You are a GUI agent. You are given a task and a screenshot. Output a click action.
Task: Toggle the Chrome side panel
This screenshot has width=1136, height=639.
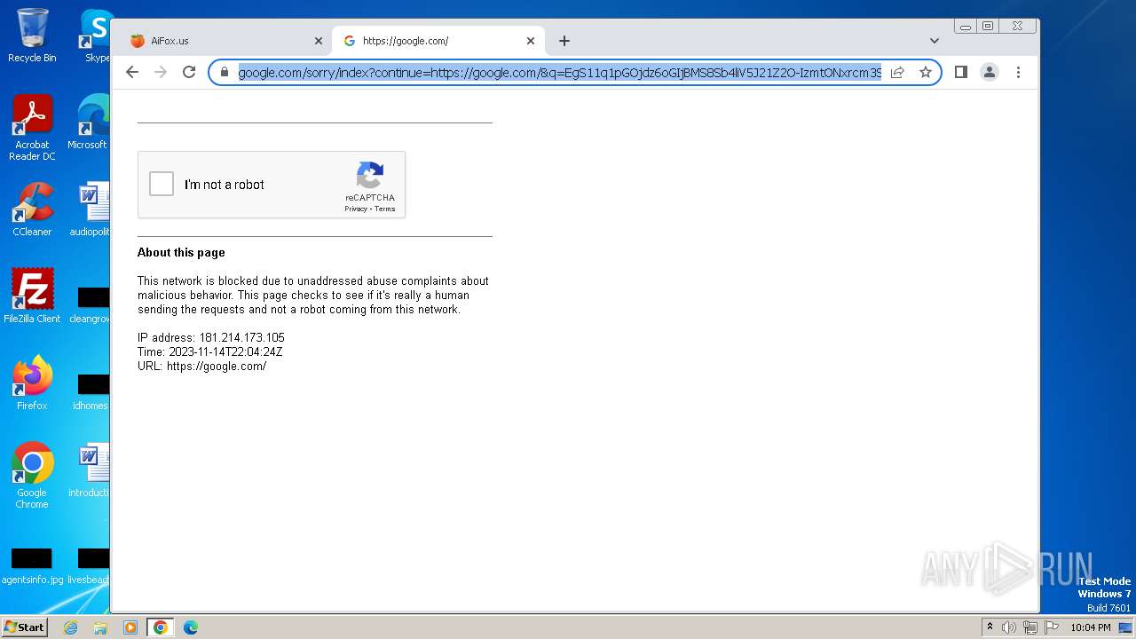pos(960,72)
